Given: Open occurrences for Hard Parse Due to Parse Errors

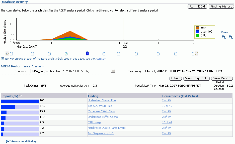Looking at the screenshot, I should point(166,128).
